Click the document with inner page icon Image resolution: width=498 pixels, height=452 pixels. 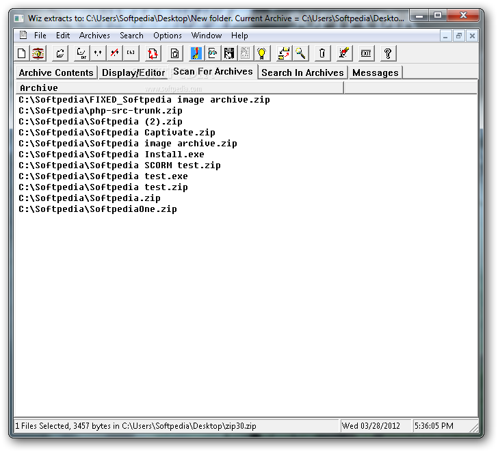[x=174, y=53]
